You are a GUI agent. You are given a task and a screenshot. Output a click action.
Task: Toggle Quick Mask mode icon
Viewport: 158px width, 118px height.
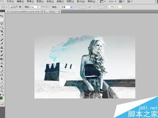pos(2,104)
